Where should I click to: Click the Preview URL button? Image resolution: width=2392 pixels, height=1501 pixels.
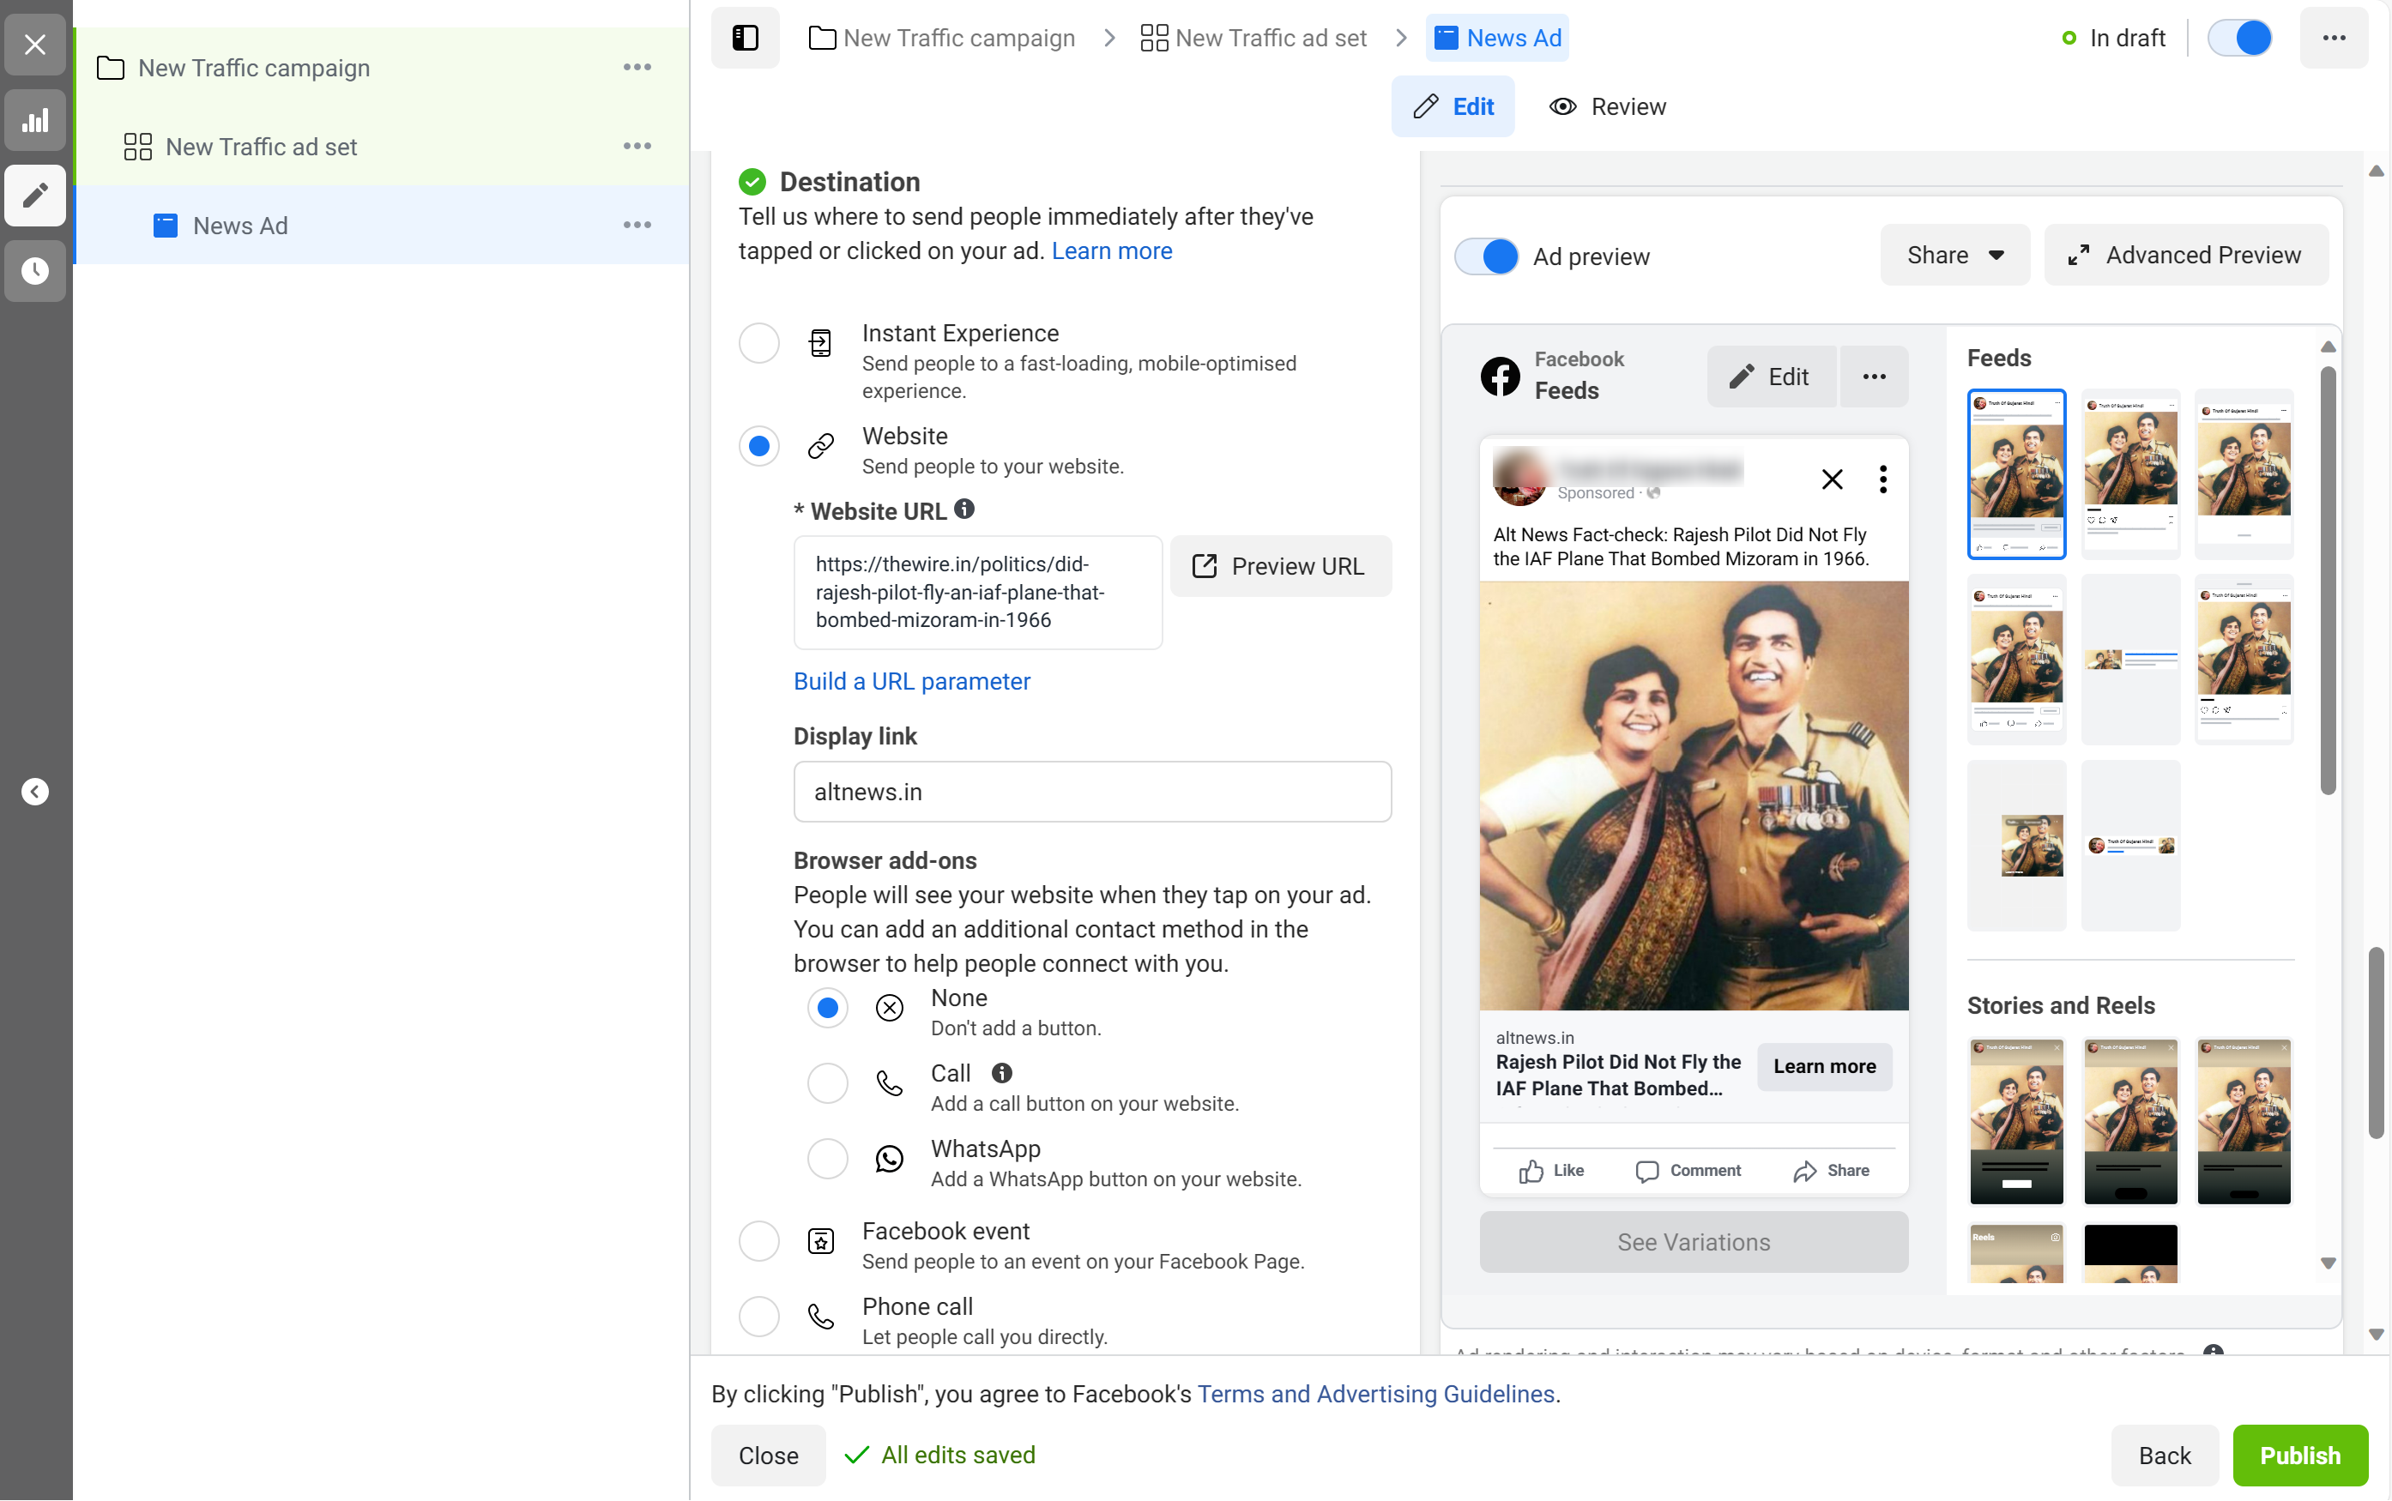[x=1281, y=566]
